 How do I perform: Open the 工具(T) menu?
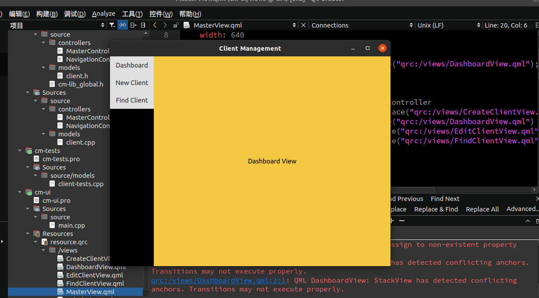tap(132, 14)
